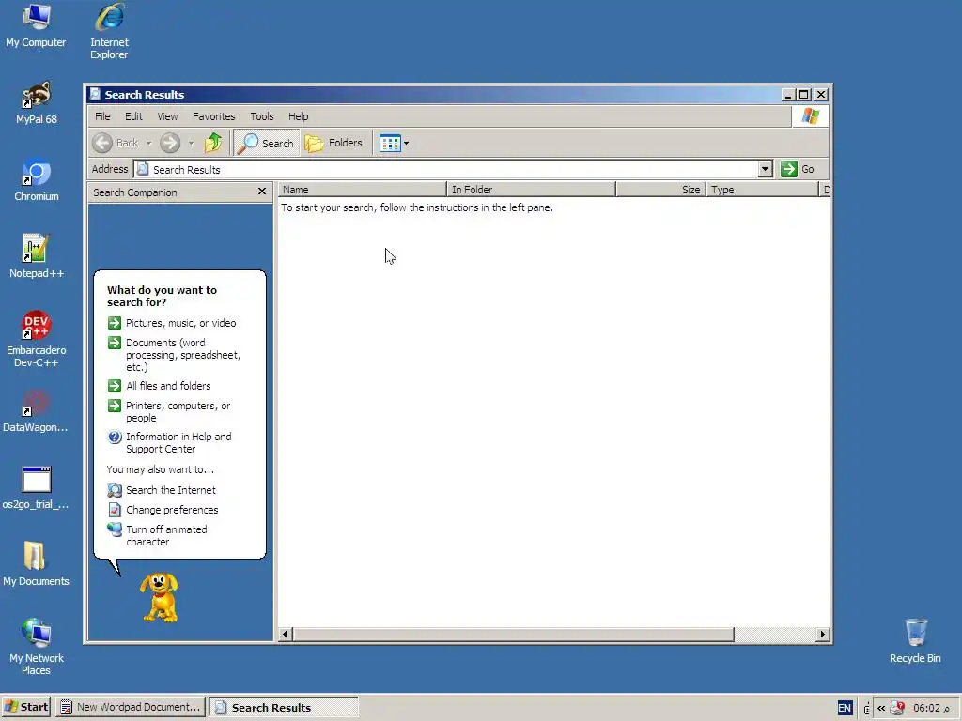Click Search the Internet option
Screen dimensions: 962x721
[162, 490]
